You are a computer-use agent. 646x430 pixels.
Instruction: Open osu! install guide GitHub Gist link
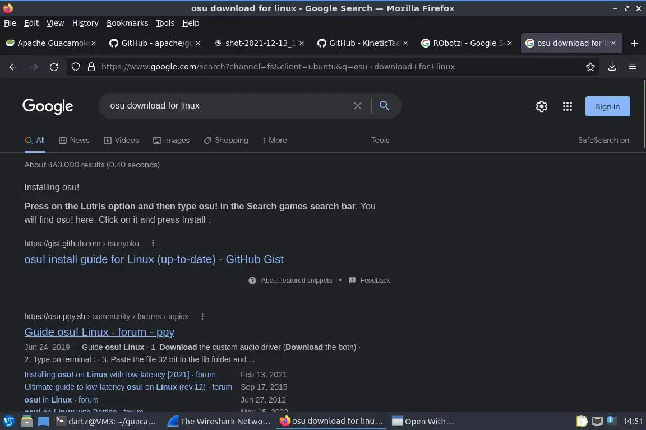(154, 259)
